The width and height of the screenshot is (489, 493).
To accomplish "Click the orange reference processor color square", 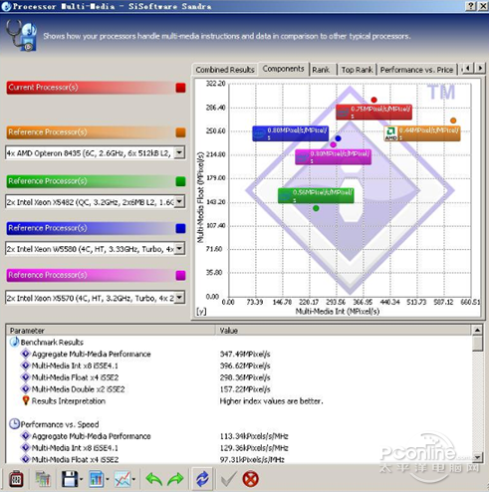I will tap(180, 132).
